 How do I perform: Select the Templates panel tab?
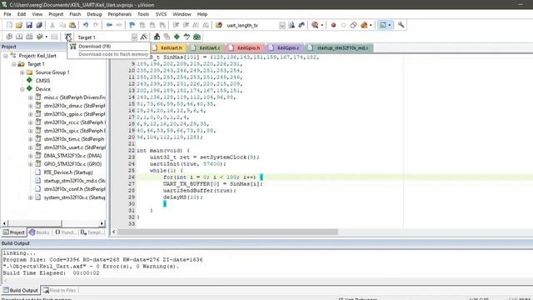point(92,232)
